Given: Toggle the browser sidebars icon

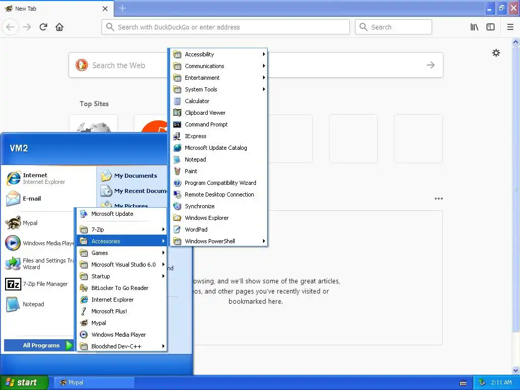Looking at the screenshot, I should (x=491, y=27).
